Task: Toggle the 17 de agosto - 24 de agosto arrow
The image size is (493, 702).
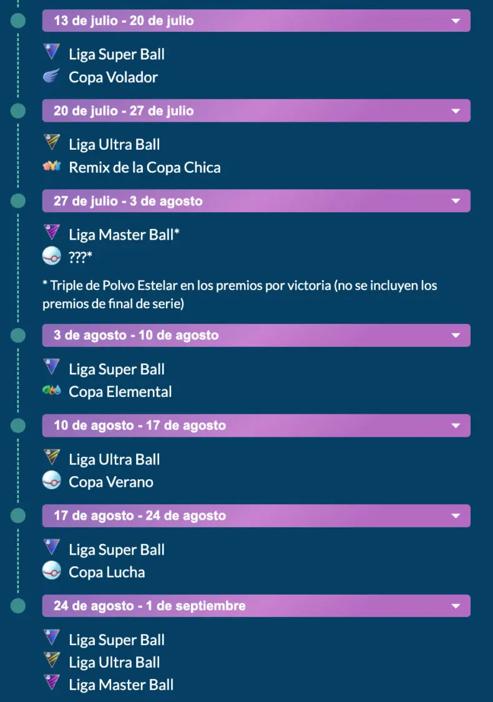Action: (x=456, y=516)
